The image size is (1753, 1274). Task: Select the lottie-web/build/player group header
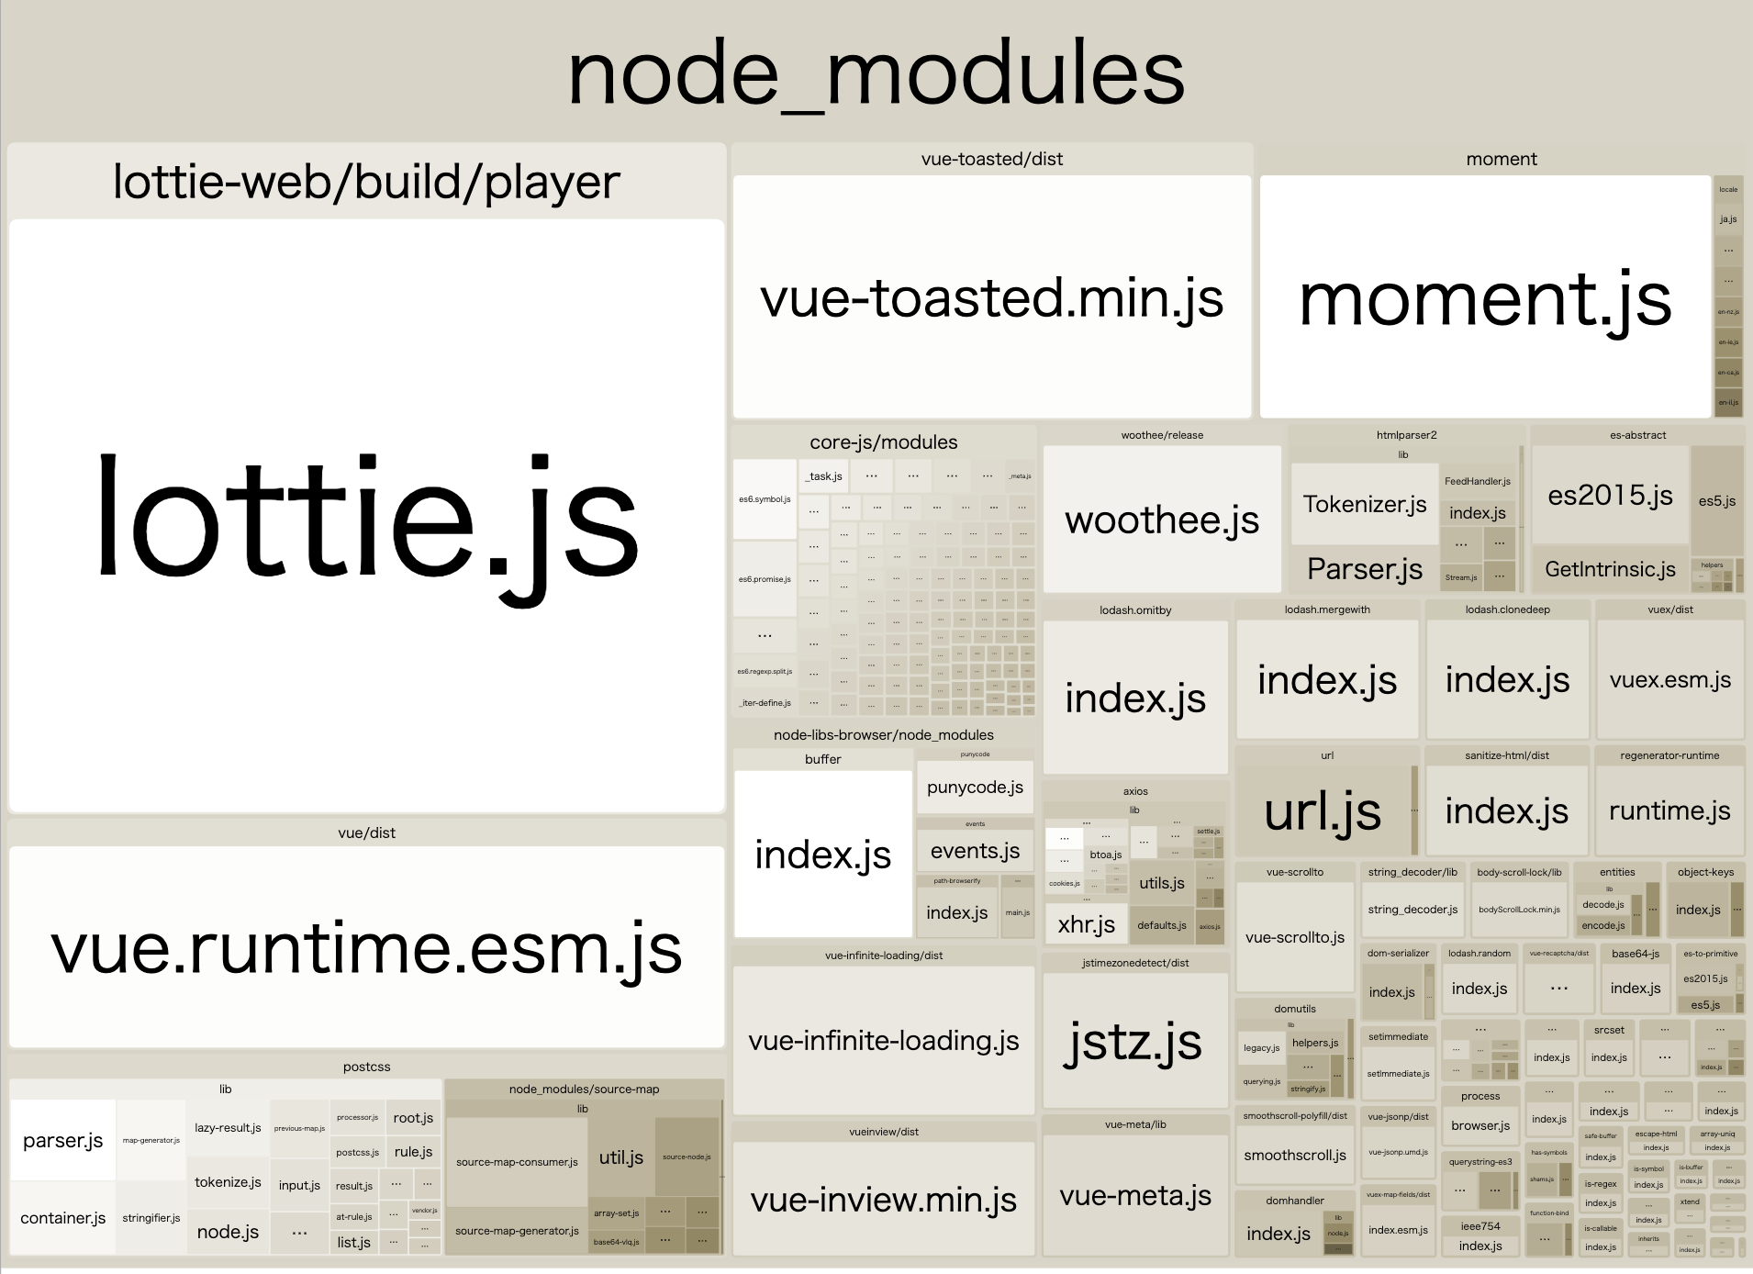366,182
